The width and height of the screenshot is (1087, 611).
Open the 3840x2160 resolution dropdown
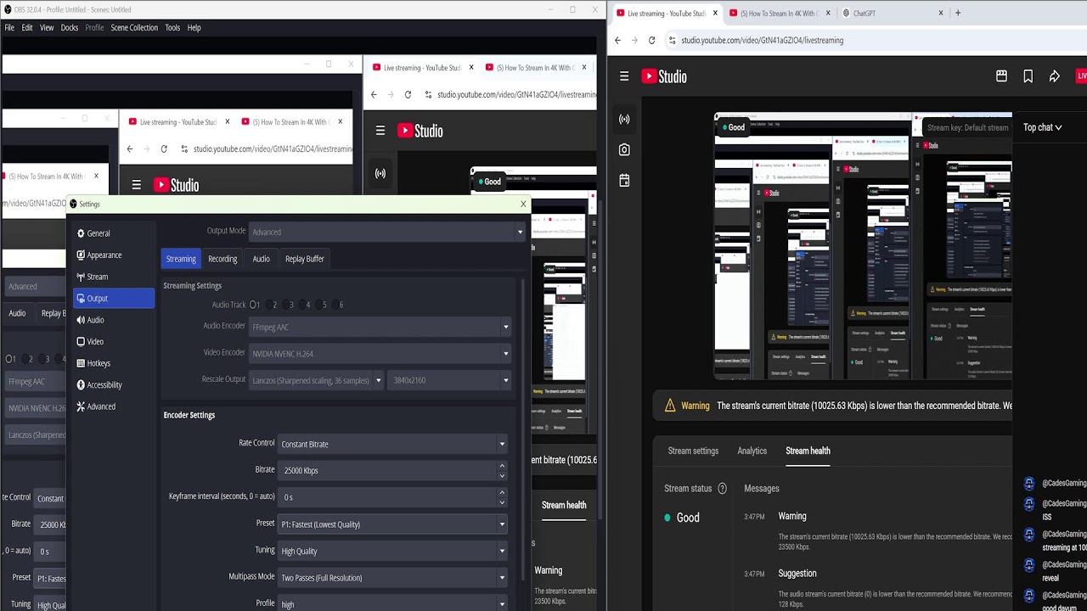tap(451, 380)
